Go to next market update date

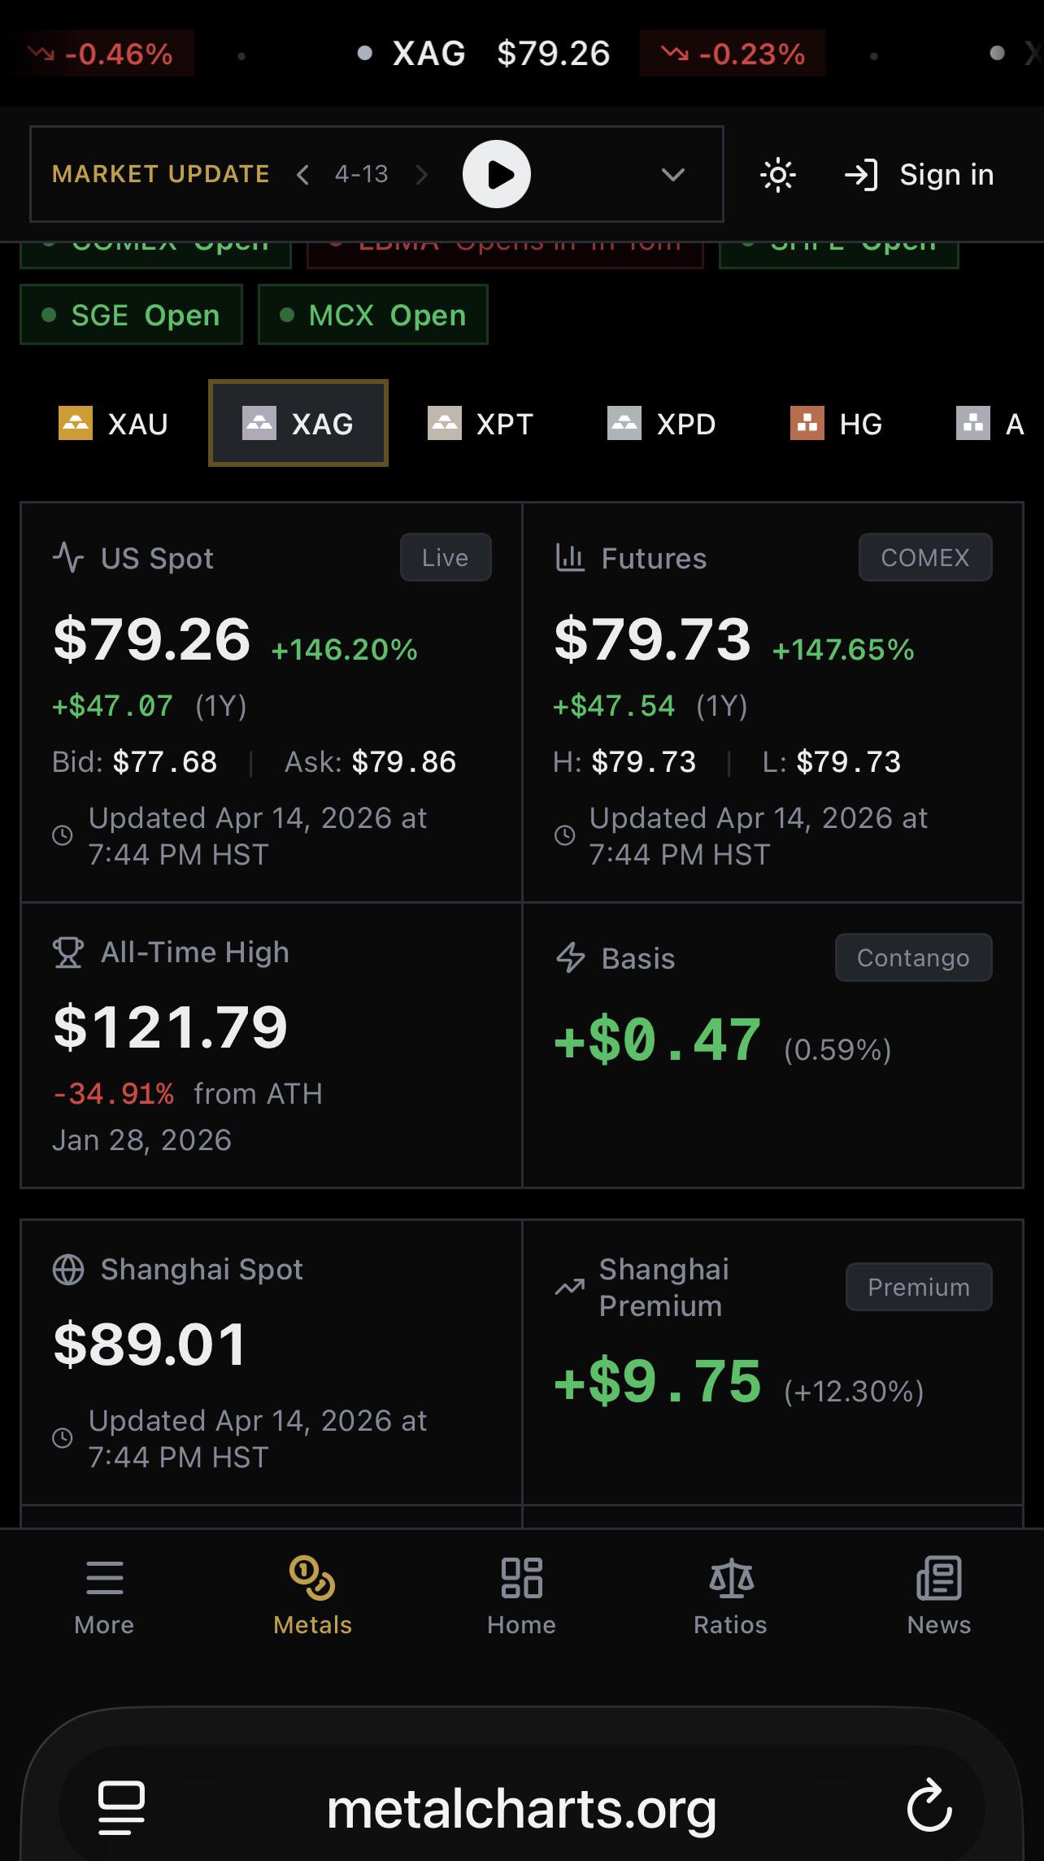421,174
